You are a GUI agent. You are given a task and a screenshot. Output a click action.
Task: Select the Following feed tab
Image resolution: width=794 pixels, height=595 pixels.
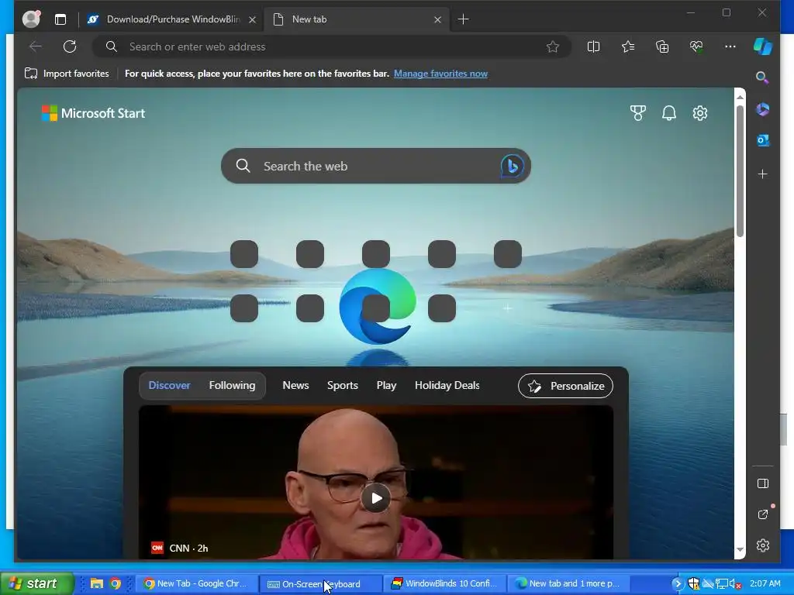232,386
